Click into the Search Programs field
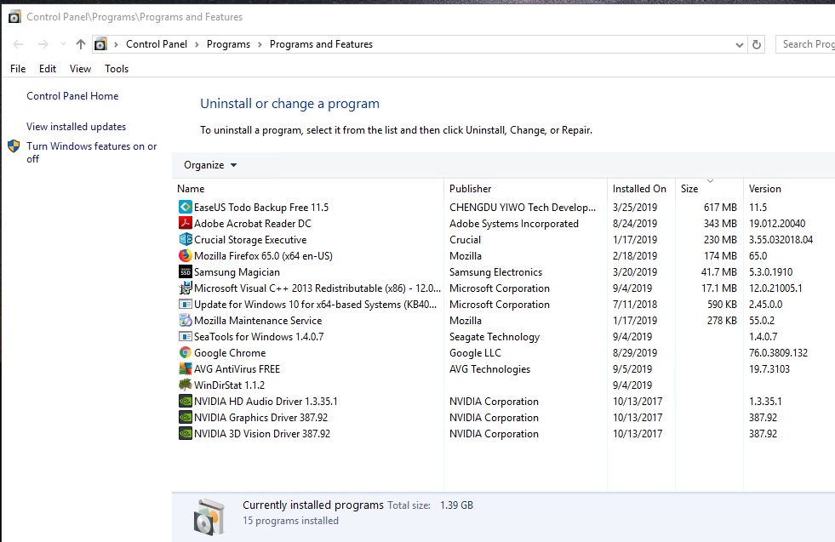Image resolution: width=835 pixels, height=542 pixels. coord(805,44)
